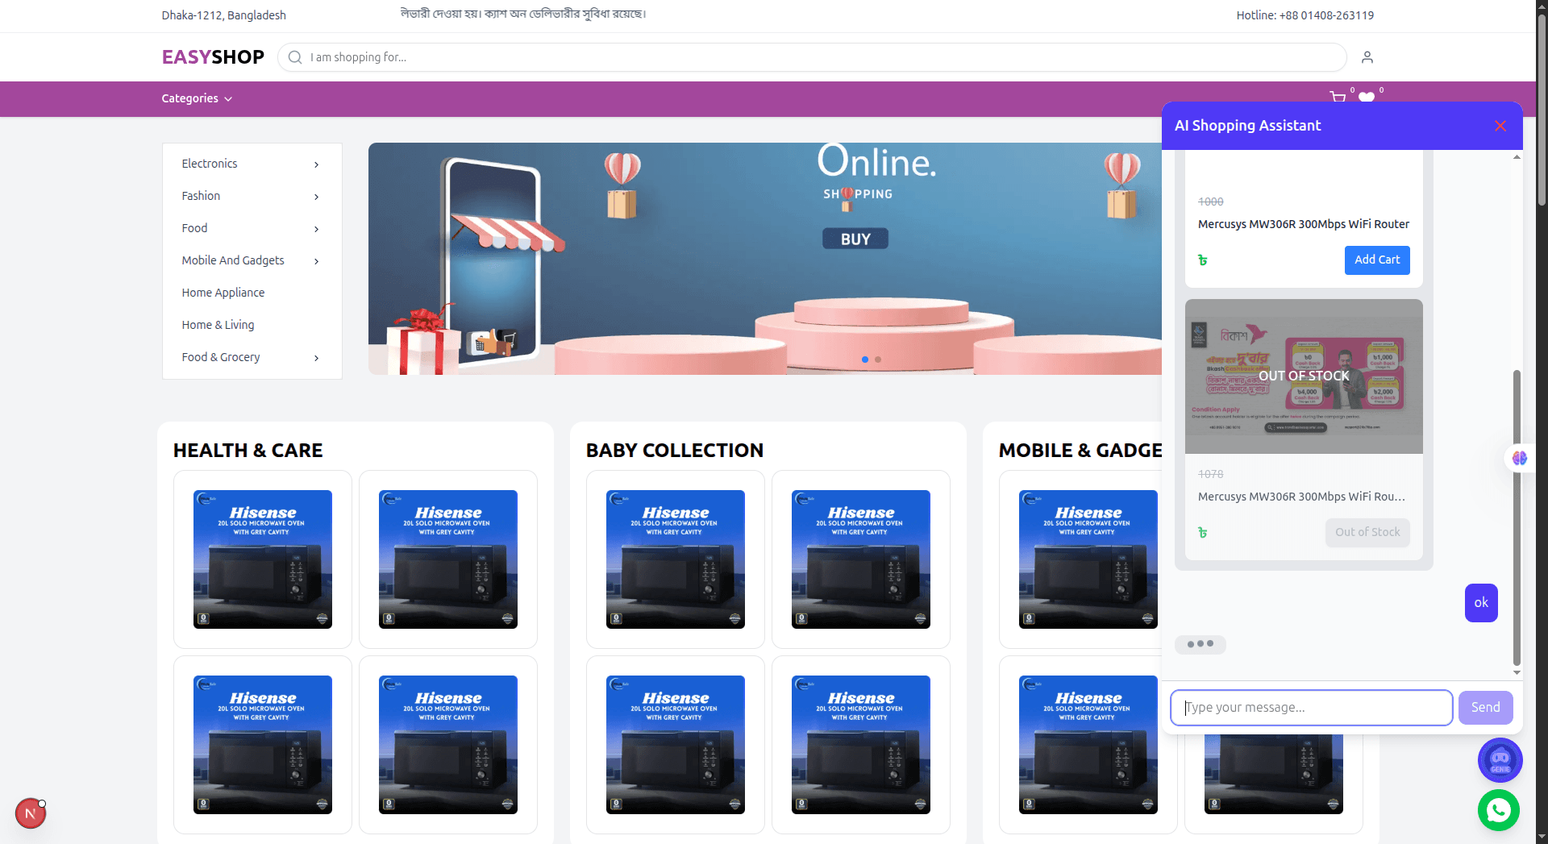Screen dimensions: 1548x844
Task: Select the second carousel slide dot
Action: pos(878,360)
